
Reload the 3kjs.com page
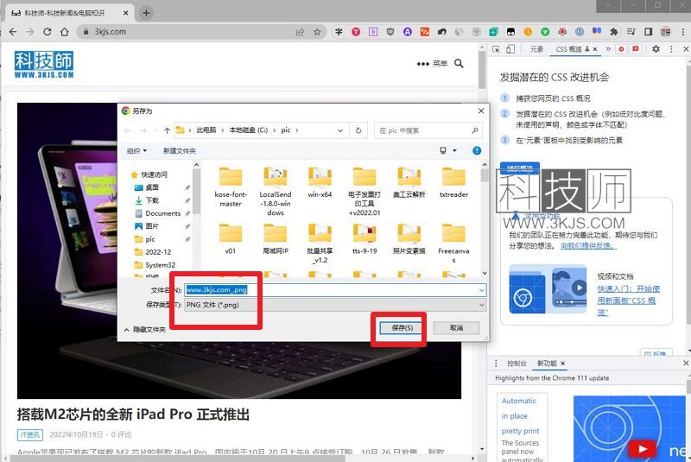[48, 32]
